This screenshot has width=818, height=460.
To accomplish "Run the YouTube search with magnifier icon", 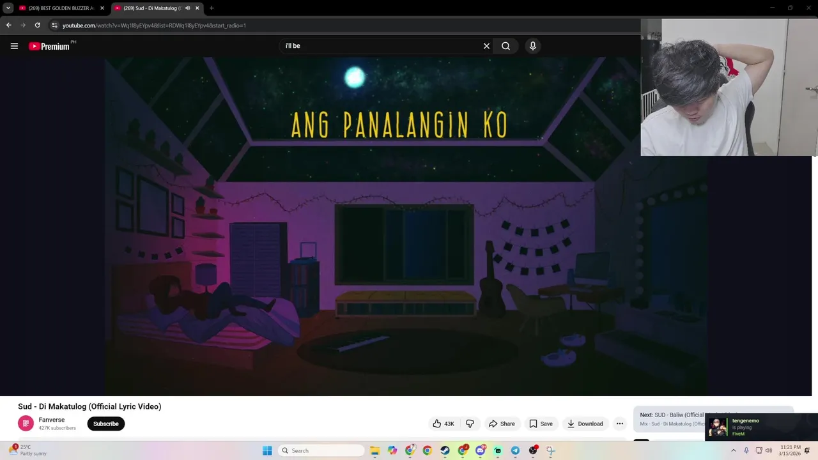I will point(505,46).
